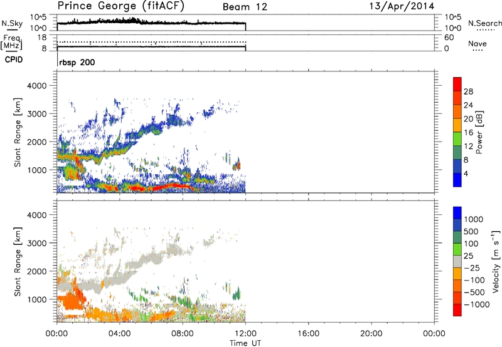
Task: Click the velocity colorbar value -500
Action: coord(474,293)
